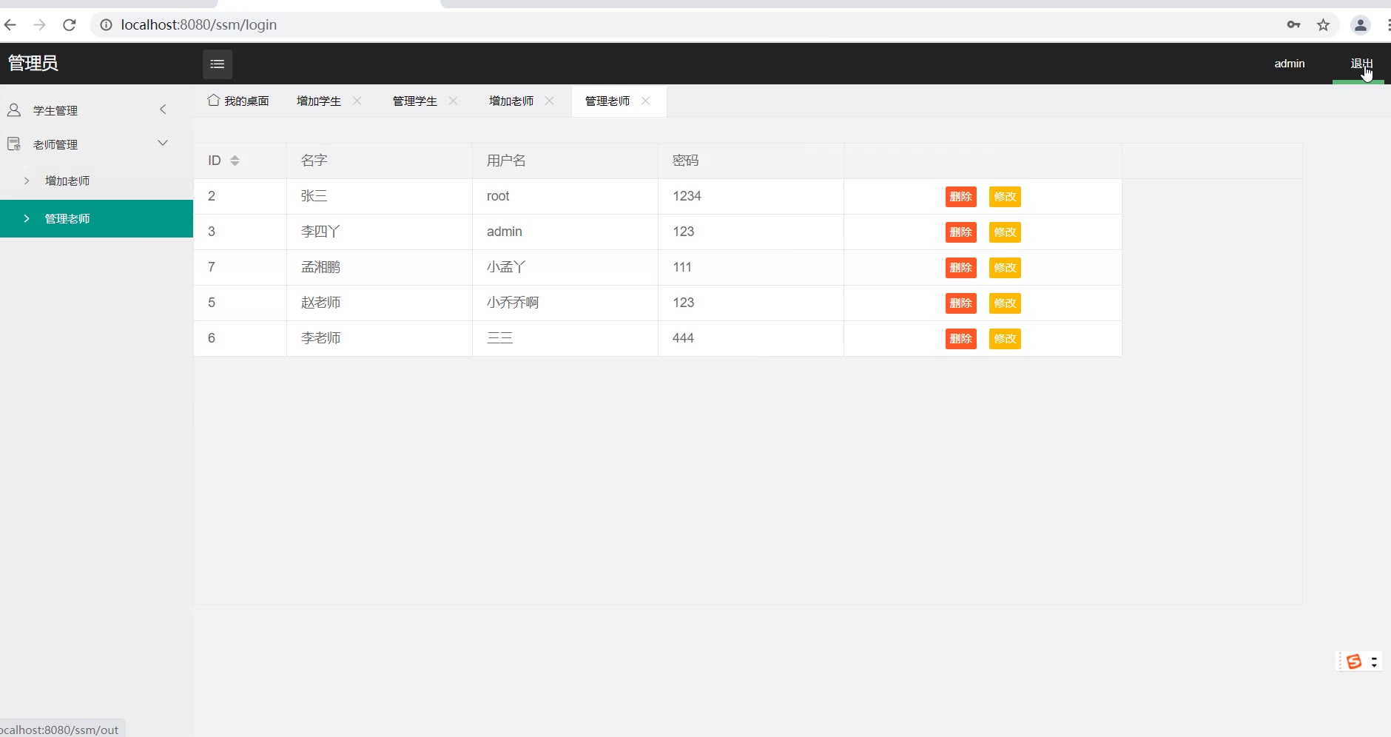This screenshot has height=737, width=1391.
Task: Edit teacher 李四丫 with the 修改 button
Action: click(x=1005, y=232)
